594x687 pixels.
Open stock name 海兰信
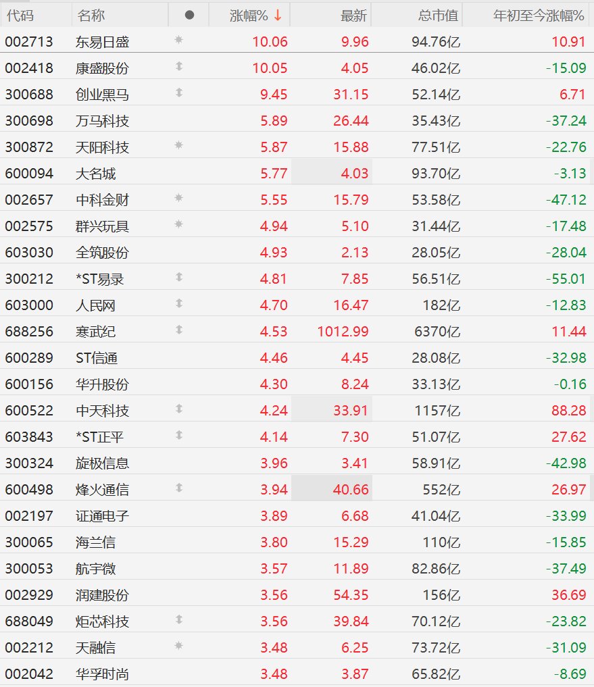(x=95, y=542)
